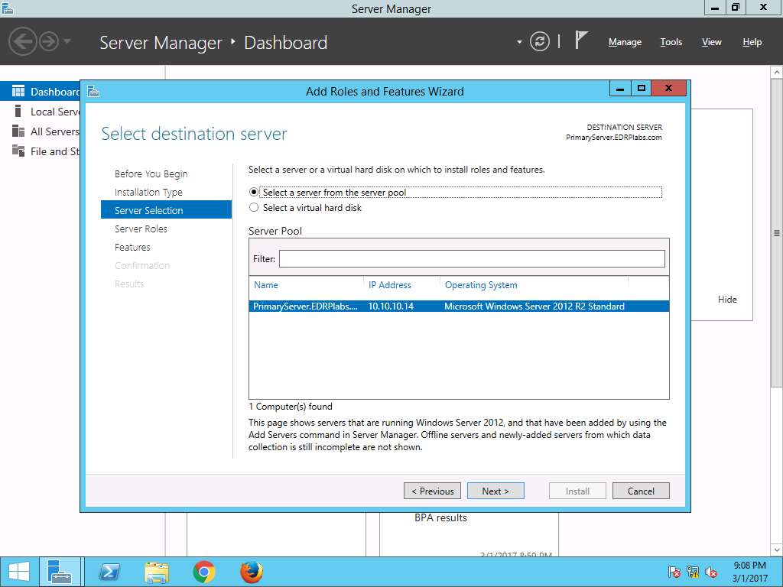
Task: Select the PrimaryServer.EDRPlabs server row
Action: pyautogui.click(x=459, y=306)
